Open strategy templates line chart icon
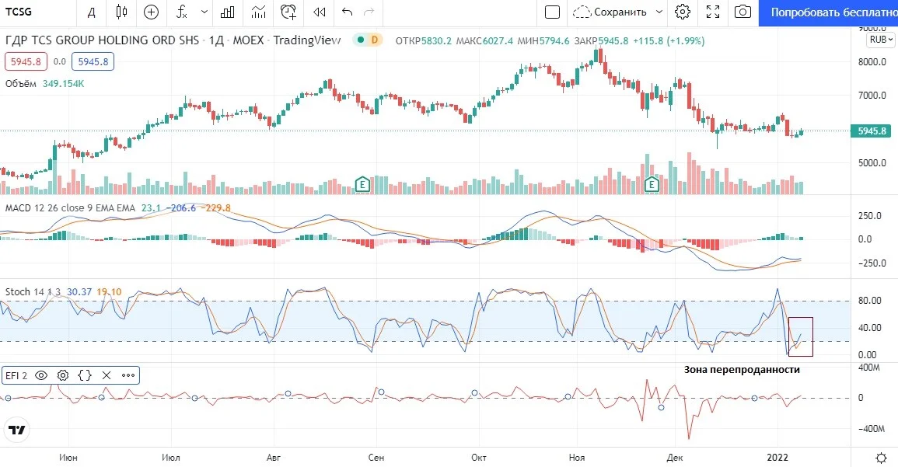This screenshot has height=467, width=898. [258, 12]
